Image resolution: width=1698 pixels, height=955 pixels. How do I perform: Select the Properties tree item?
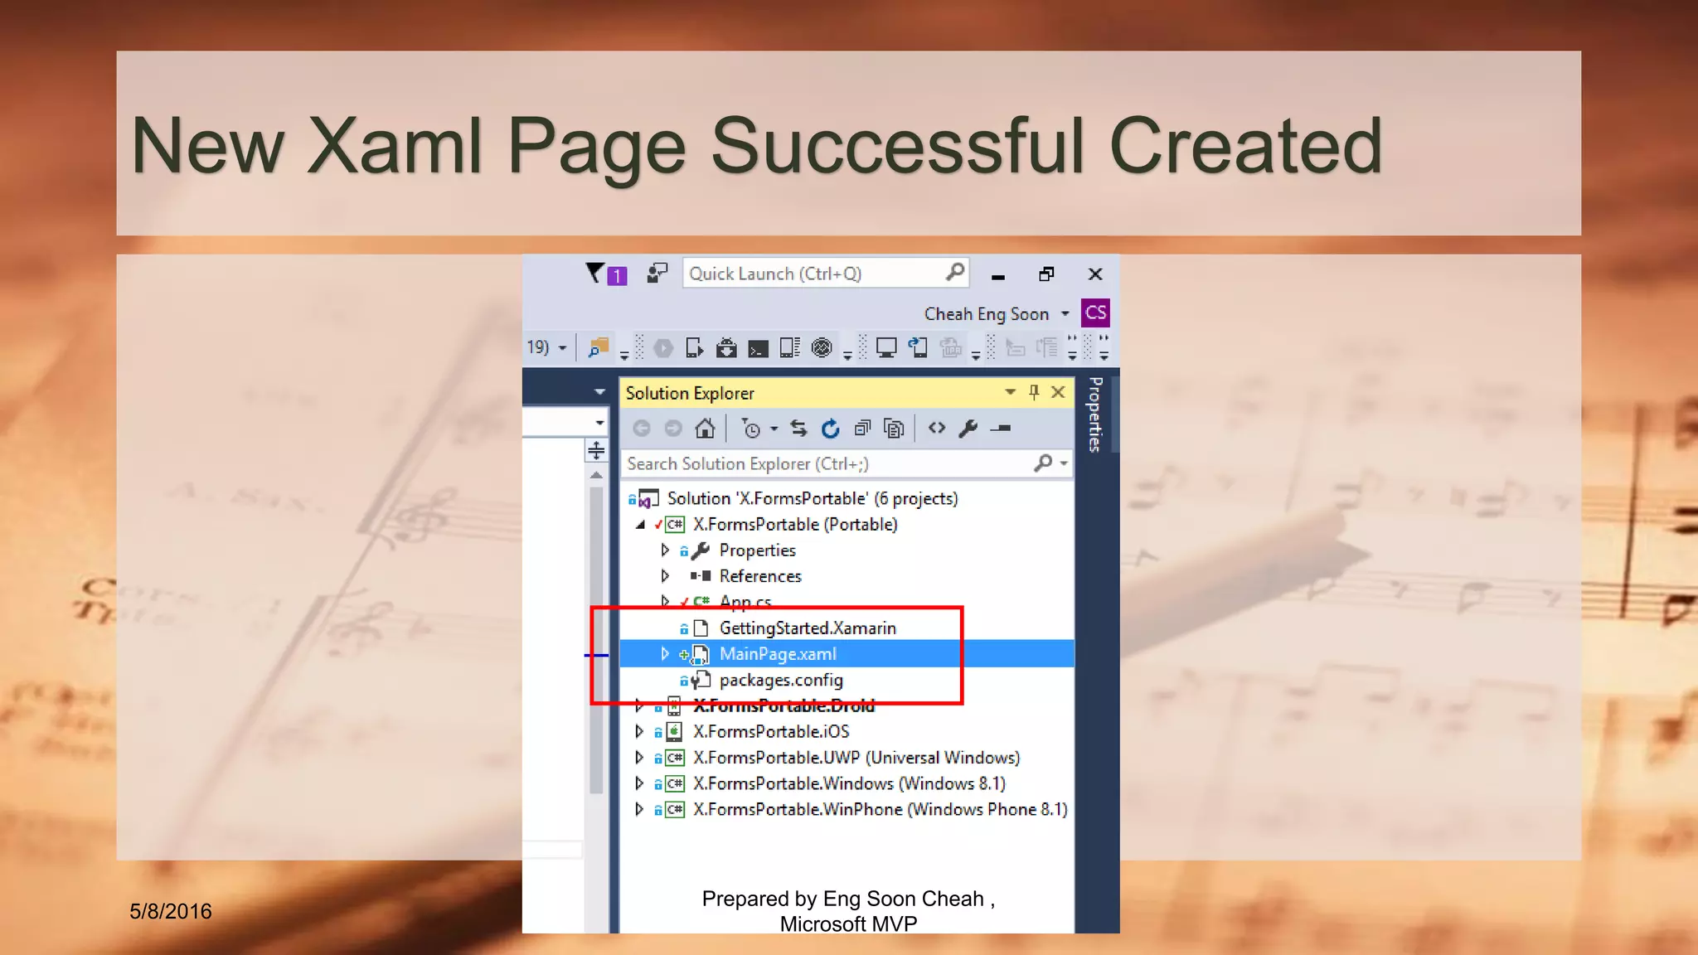pyautogui.click(x=757, y=550)
